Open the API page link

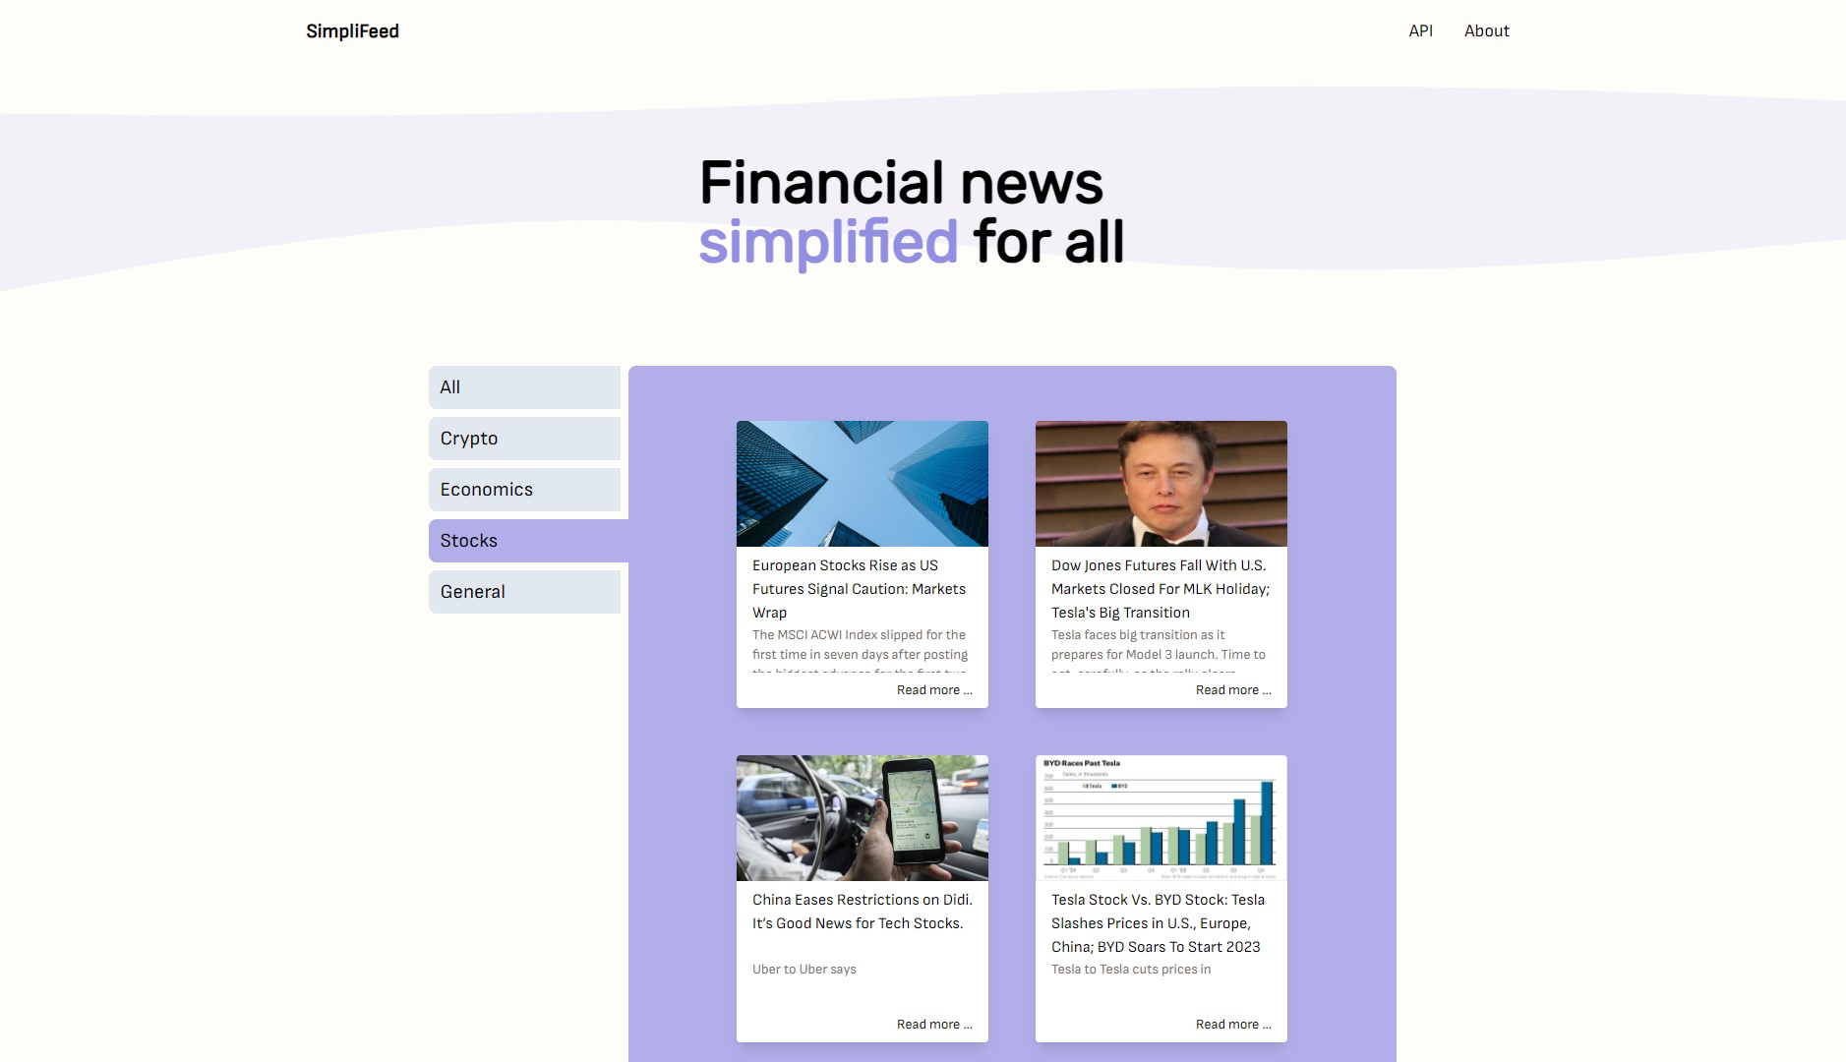pos(1420,31)
